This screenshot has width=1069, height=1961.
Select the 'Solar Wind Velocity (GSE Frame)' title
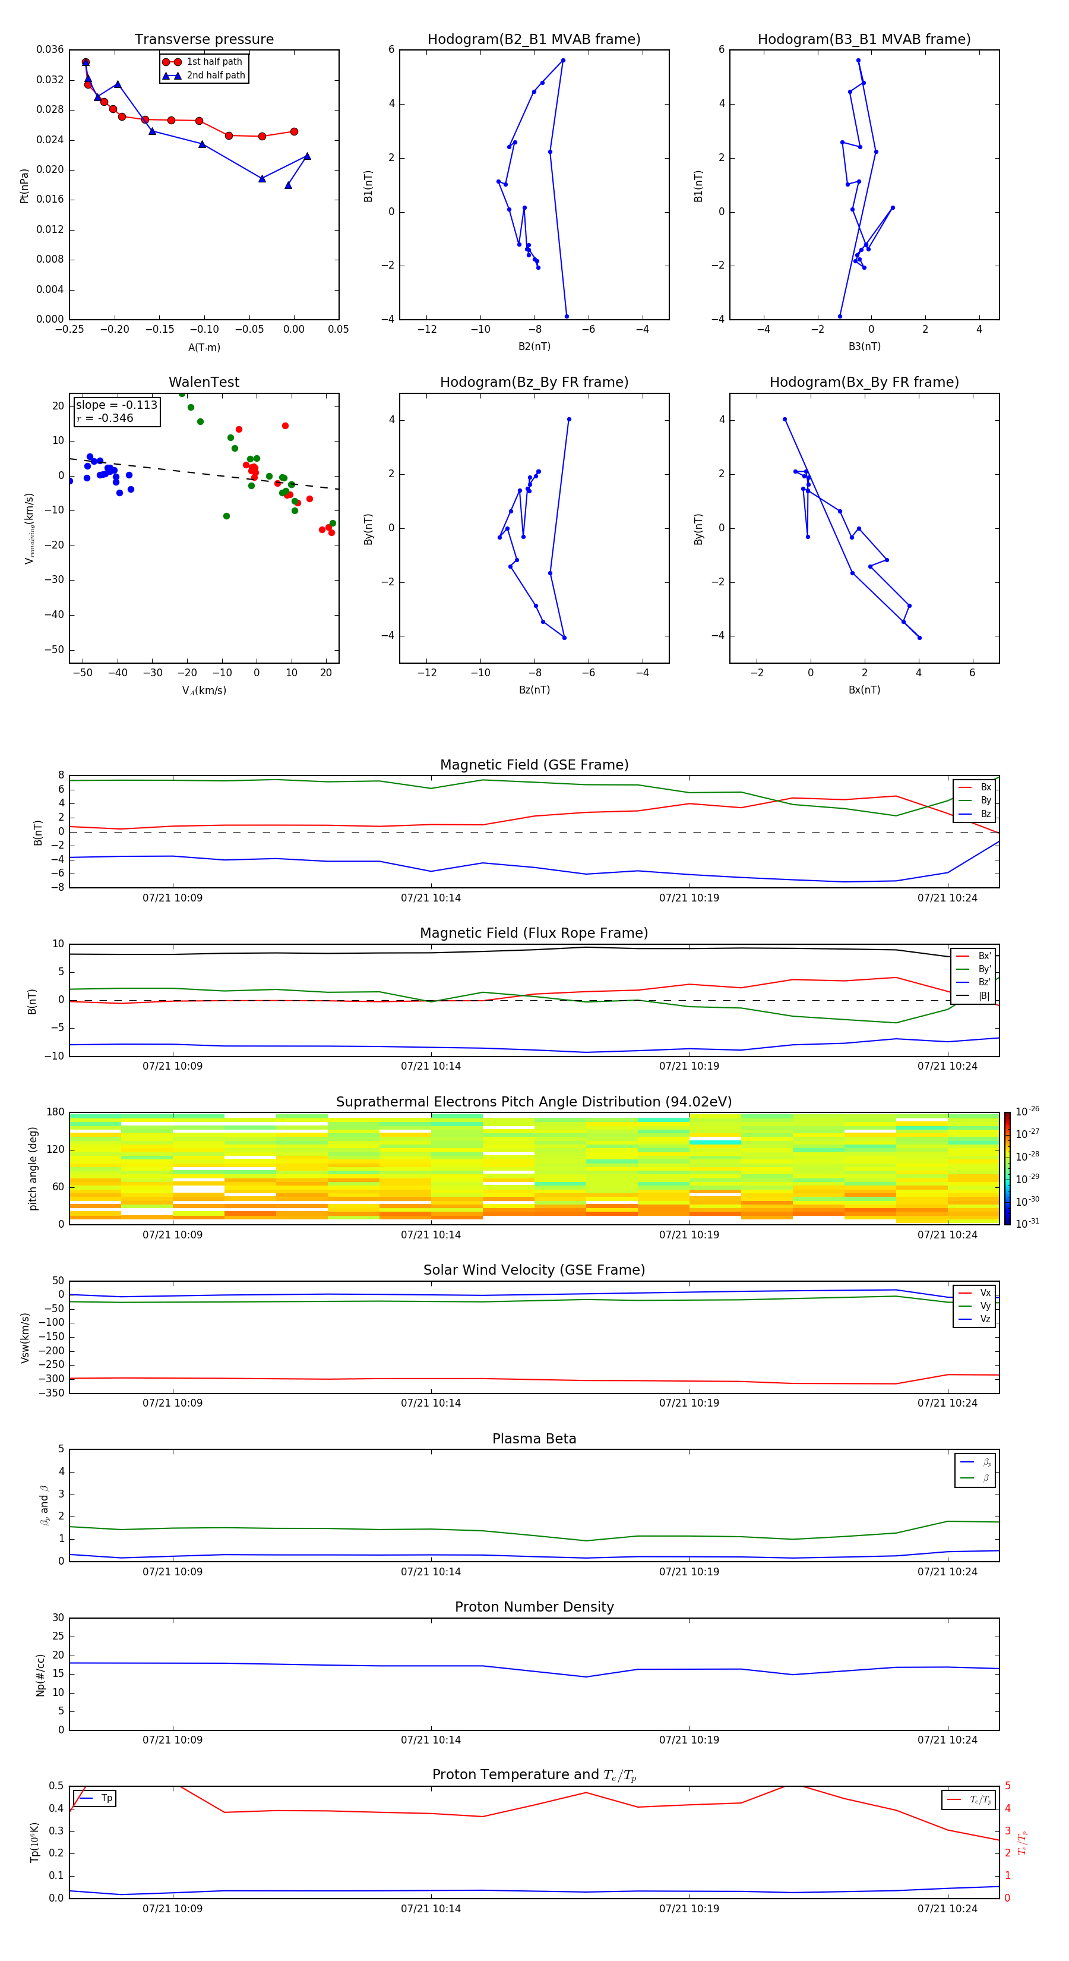534,1270
